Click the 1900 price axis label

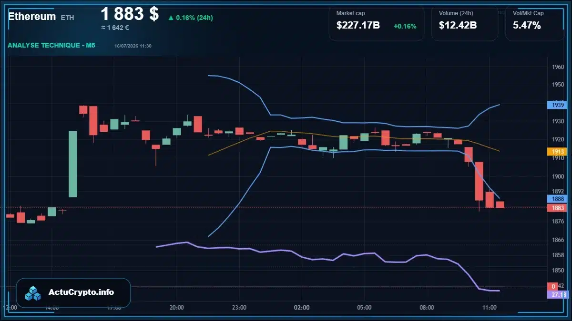(x=558, y=176)
